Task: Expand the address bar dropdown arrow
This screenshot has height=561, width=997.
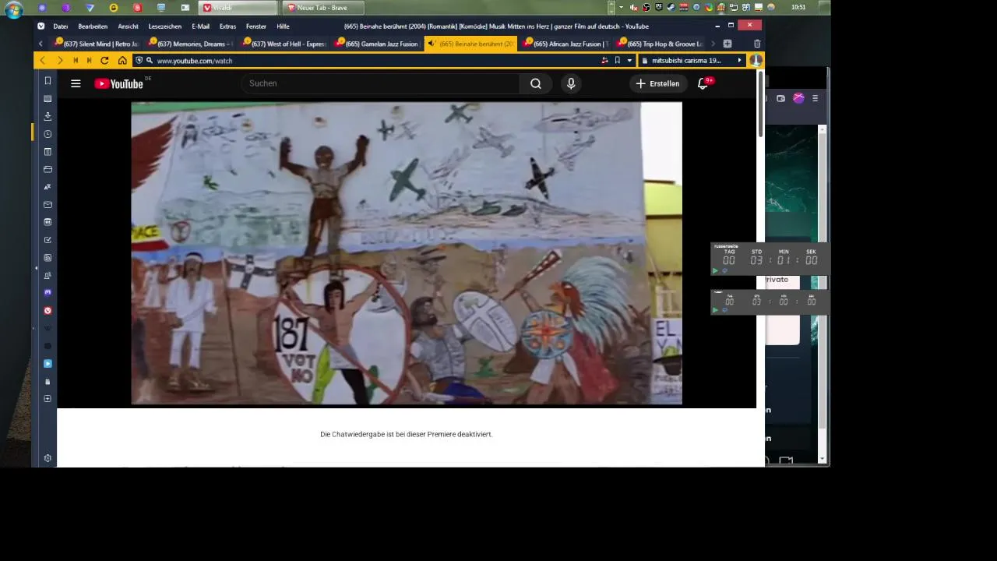Action: (629, 60)
